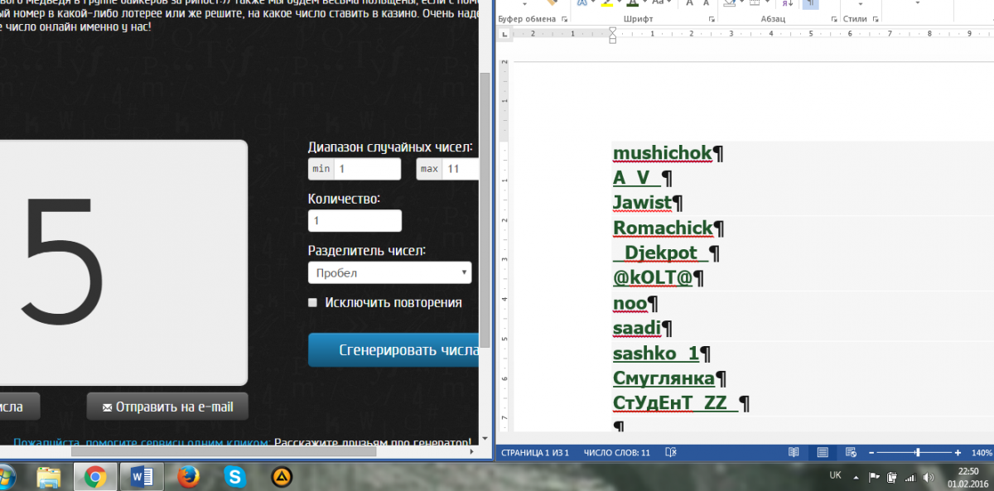Click the ЧИСЛО СЛОВ: 11 status
Screen dimensions: 994x491
click(617, 453)
